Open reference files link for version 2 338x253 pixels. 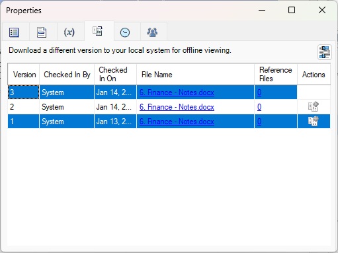259,107
